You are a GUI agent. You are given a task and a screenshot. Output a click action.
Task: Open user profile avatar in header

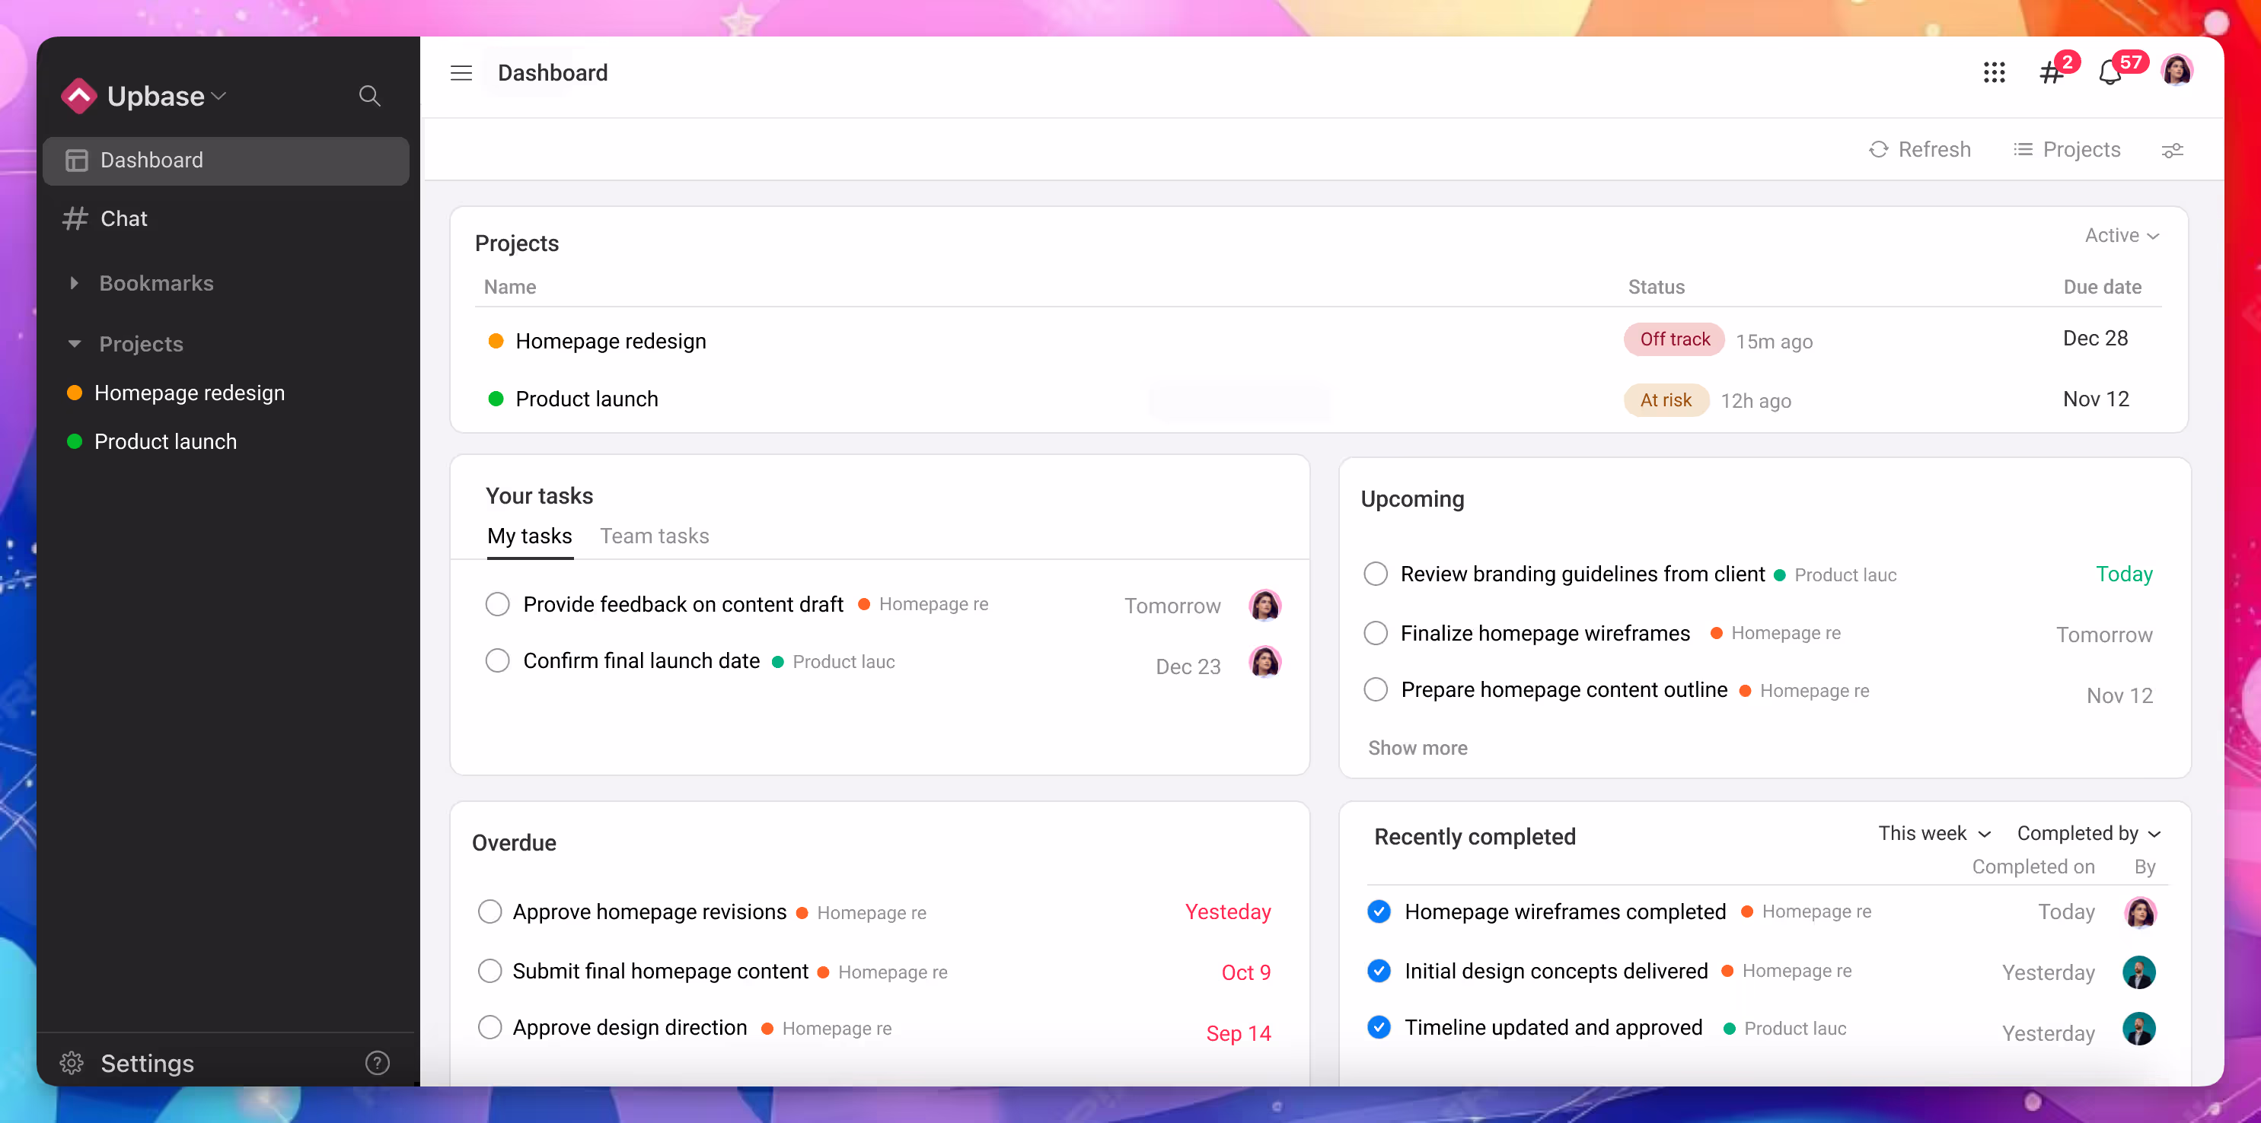pyautogui.click(x=2176, y=70)
